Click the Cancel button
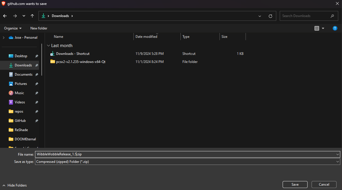 click(324, 185)
